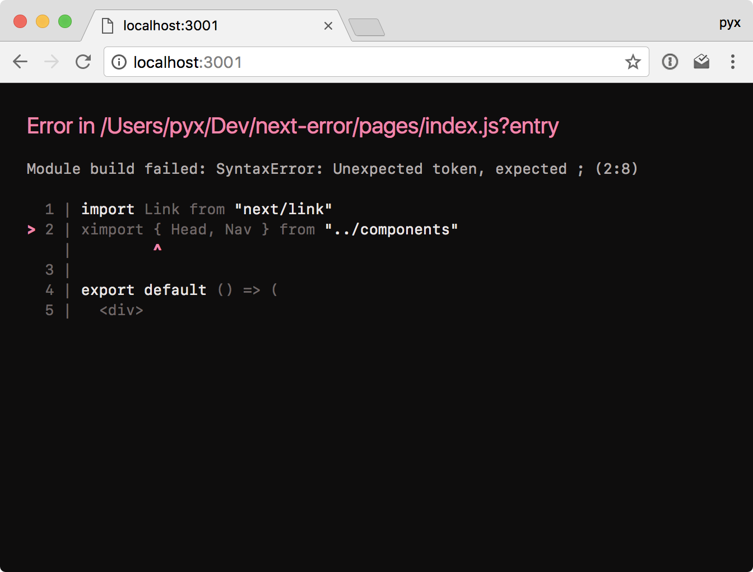Select the localhost:3001 tab
Viewport: 753px width, 572px height.
coord(216,26)
